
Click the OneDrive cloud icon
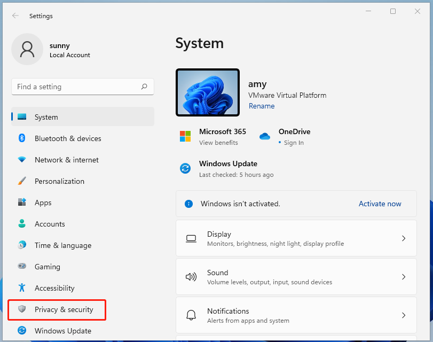tap(265, 136)
